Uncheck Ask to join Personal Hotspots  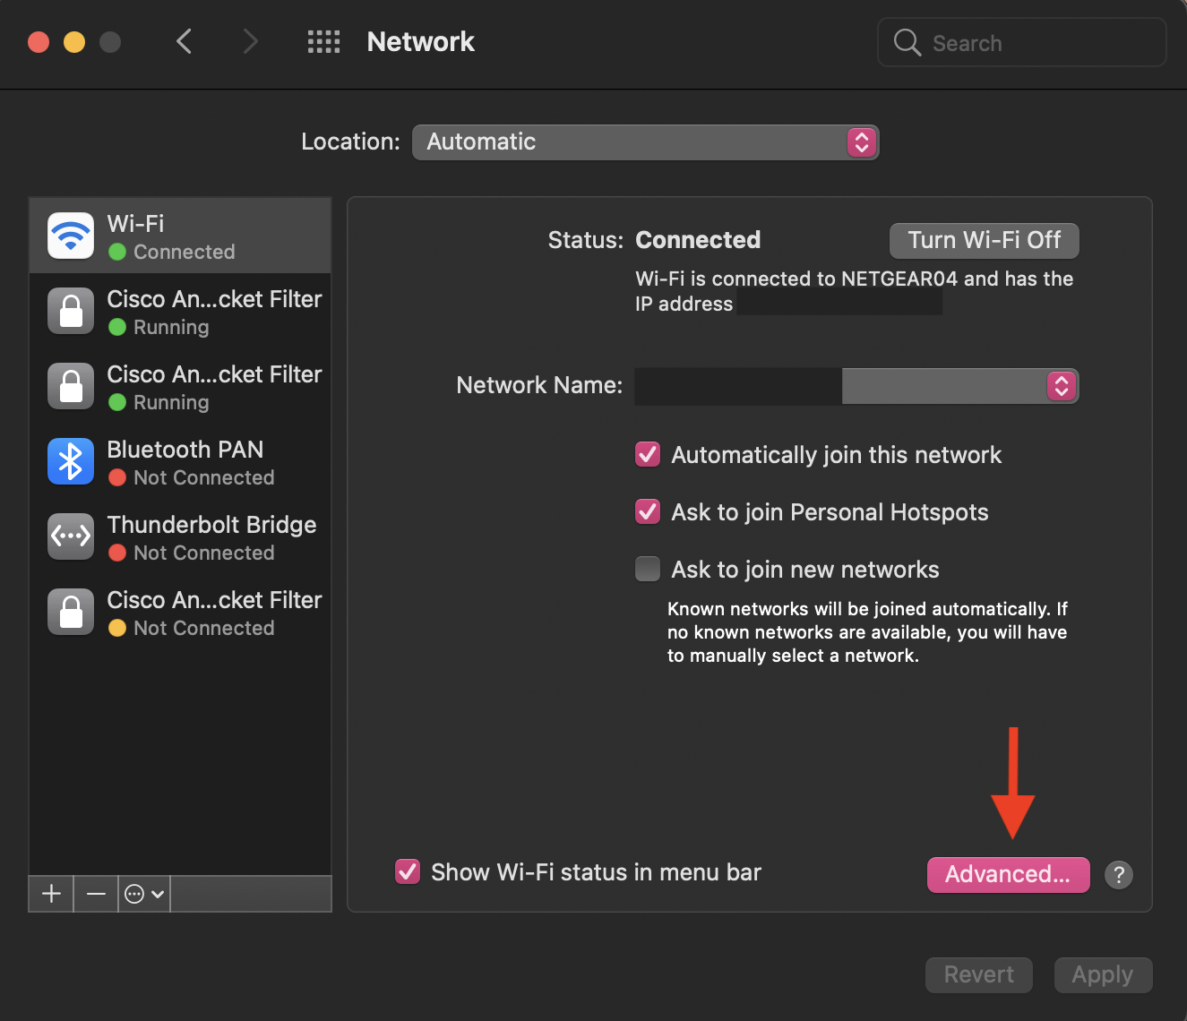coord(648,512)
